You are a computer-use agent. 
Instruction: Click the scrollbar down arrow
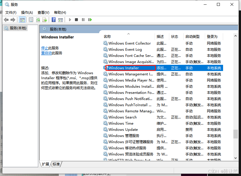point(235,158)
